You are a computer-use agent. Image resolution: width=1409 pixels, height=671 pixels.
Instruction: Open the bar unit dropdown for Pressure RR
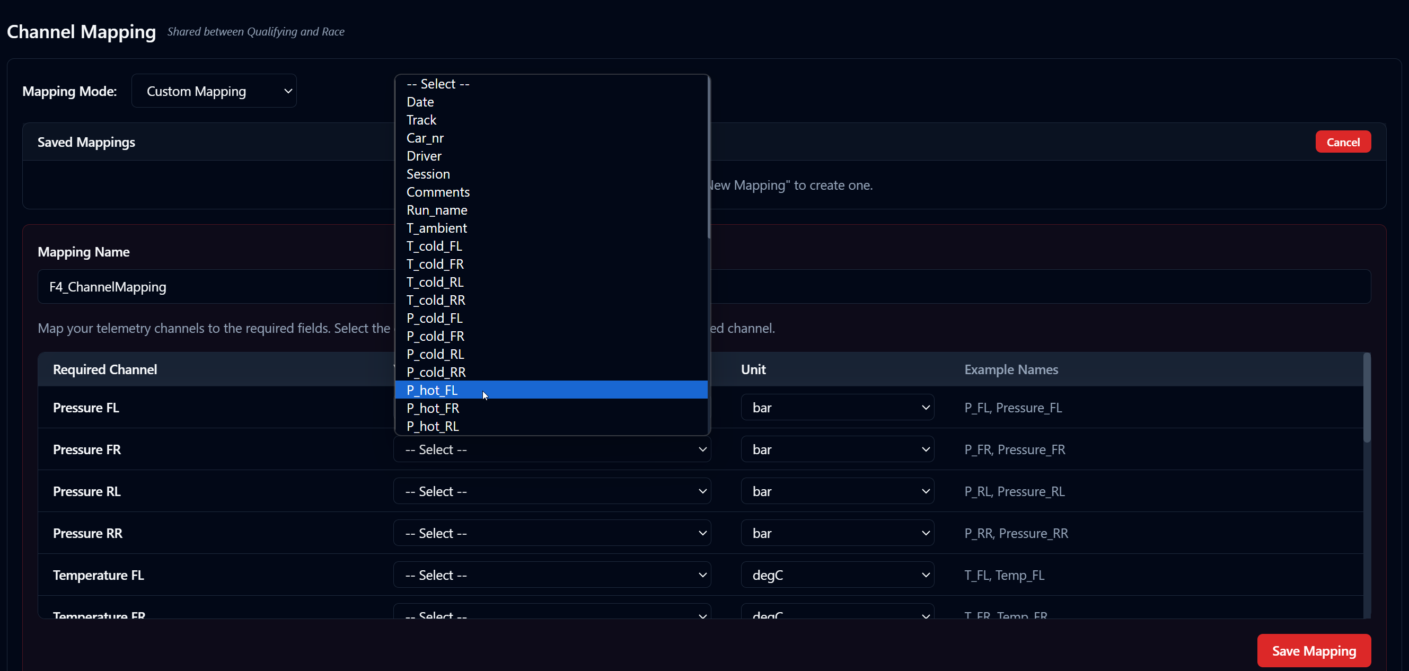pyautogui.click(x=838, y=533)
